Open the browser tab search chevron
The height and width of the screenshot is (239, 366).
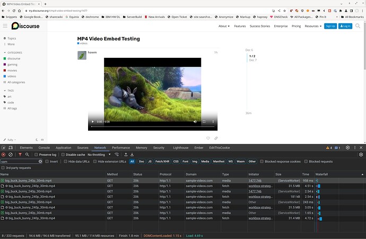click(x=341, y=4)
